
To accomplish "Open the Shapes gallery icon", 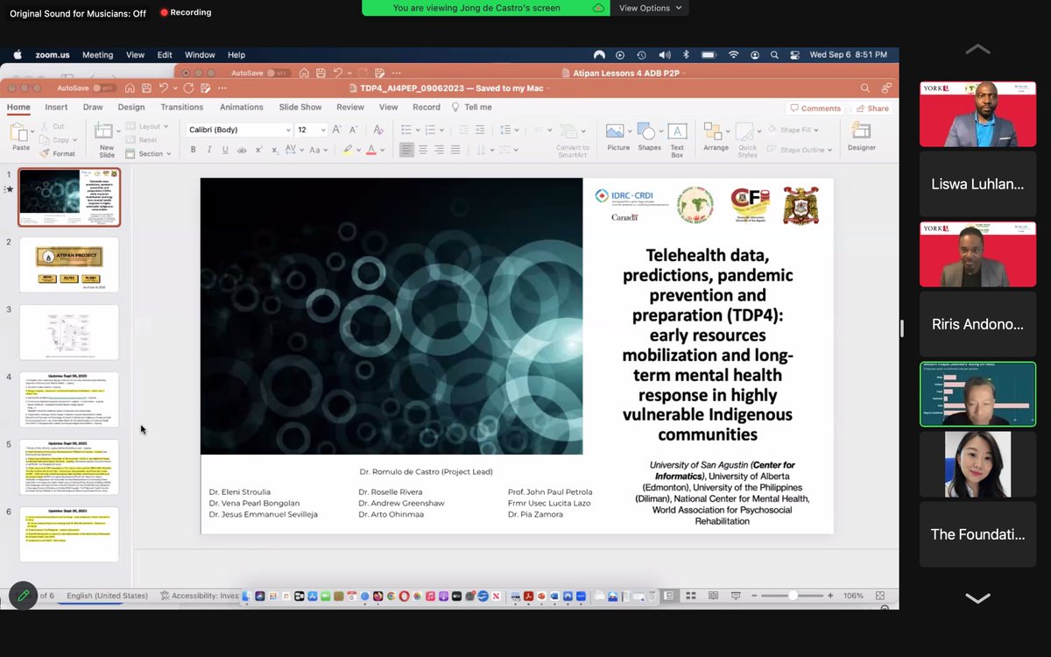I will click(649, 131).
